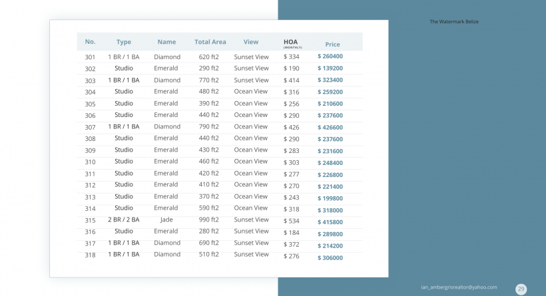Select price $ 260400
This screenshot has height=296, width=546.
(330, 57)
